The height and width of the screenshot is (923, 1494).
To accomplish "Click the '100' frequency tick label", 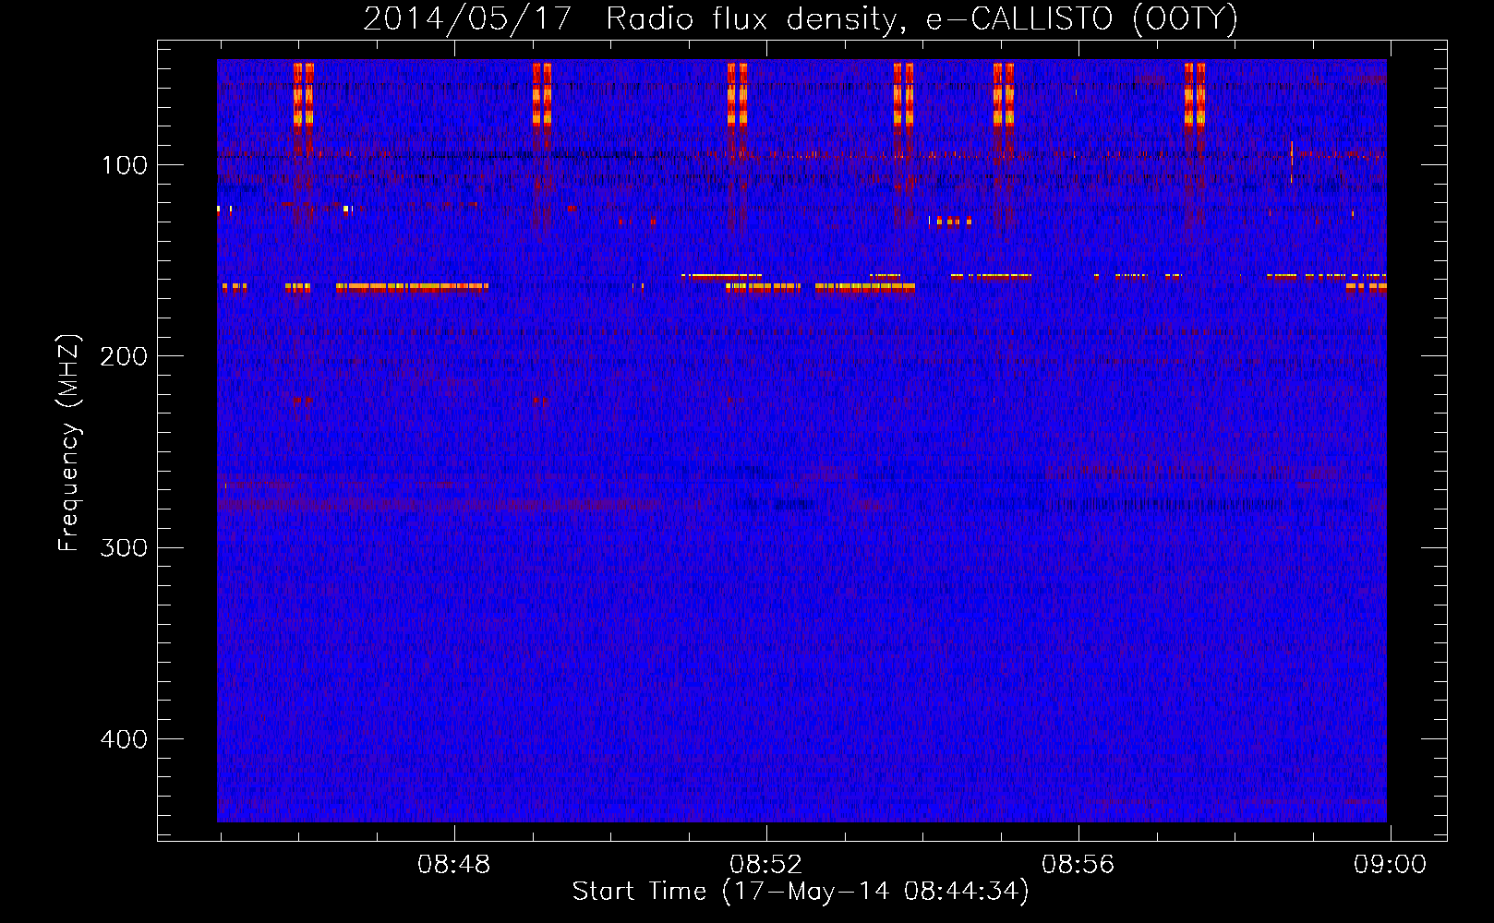I will (x=125, y=165).
